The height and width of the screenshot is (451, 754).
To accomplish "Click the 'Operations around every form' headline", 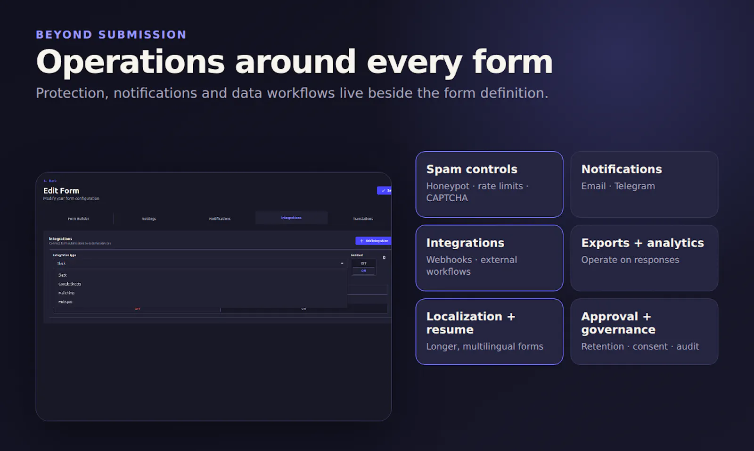I will tap(295, 62).
